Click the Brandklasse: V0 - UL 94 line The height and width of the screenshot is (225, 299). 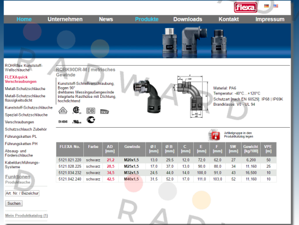pyautogui.click(x=234, y=105)
